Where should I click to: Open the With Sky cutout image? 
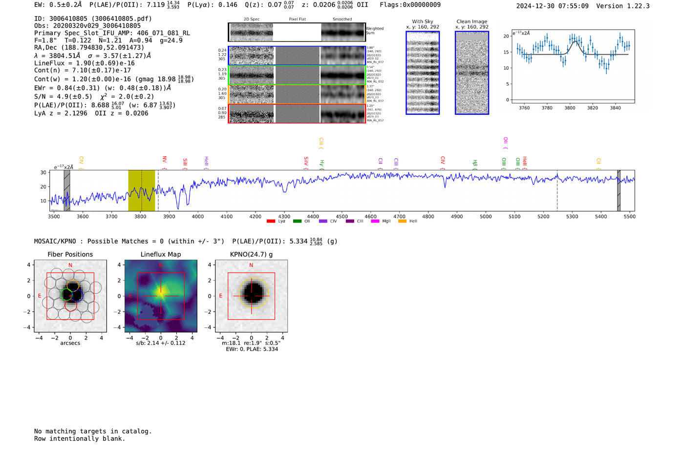click(x=423, y=73)
